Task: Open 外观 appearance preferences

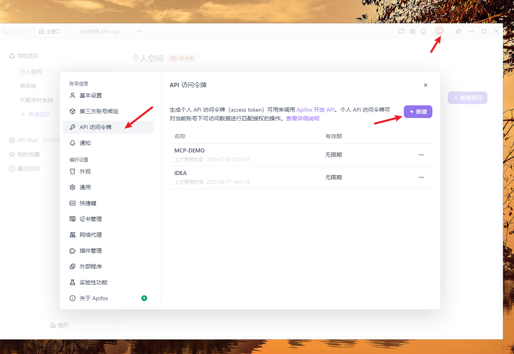Action: (x=85, y=171)
